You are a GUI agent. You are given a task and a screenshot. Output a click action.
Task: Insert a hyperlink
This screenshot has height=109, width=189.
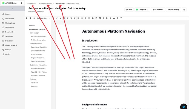[85, 18]
